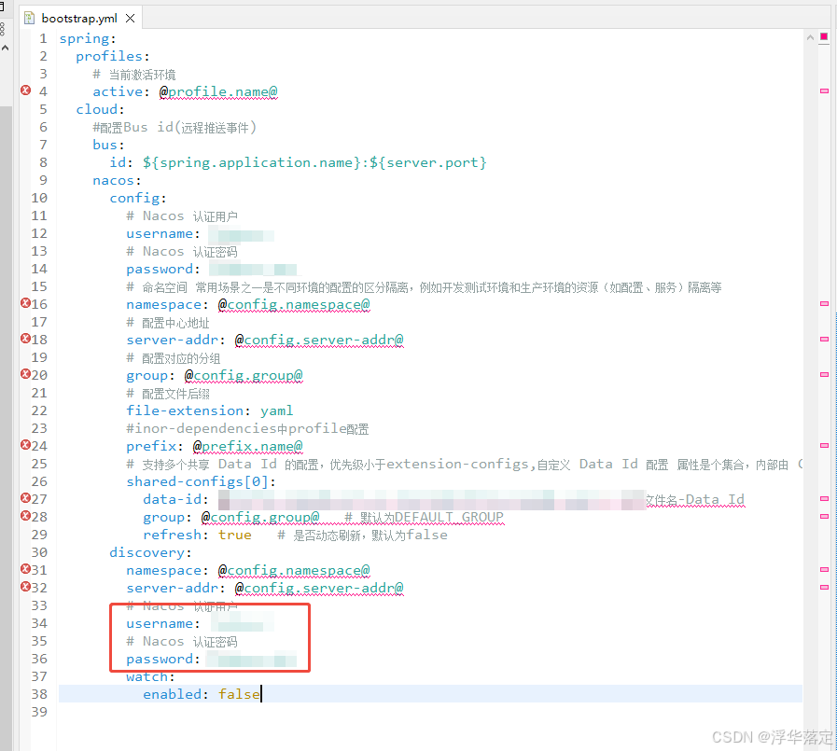Image resolution: width=837 pixels, height=751 pixels.
Task: Click the scroll-up arrow of the editor
Action: pos(810,36)
